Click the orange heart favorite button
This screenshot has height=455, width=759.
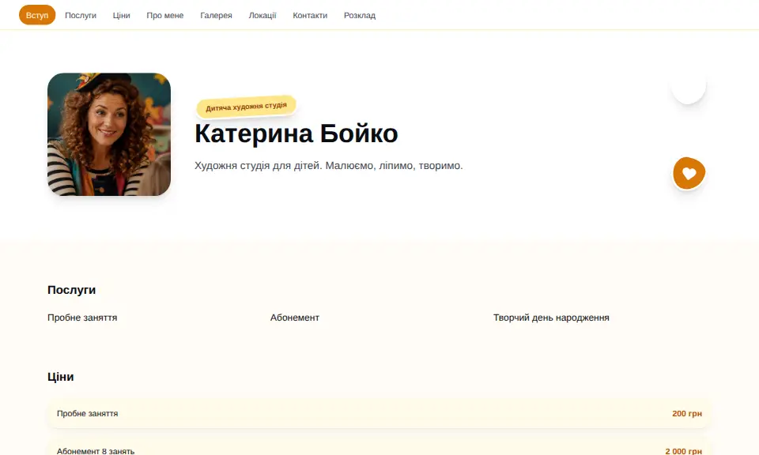pyautogui.click(x=689, y=173)
